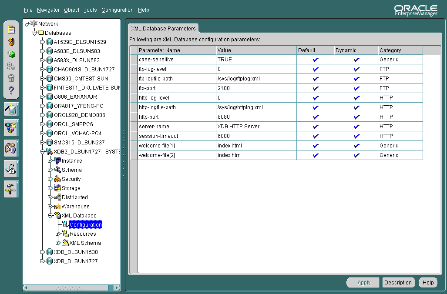
Task: Click the undo/revert toolbar icon
Action: [x=11, y=42]
